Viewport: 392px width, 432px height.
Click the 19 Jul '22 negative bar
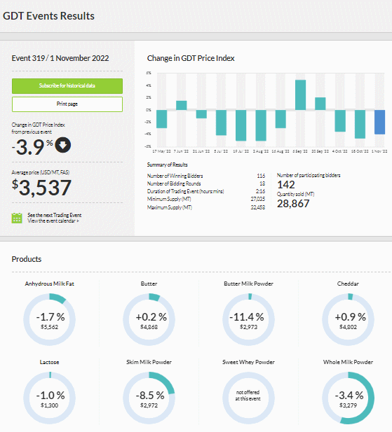[x=241, y=125]
